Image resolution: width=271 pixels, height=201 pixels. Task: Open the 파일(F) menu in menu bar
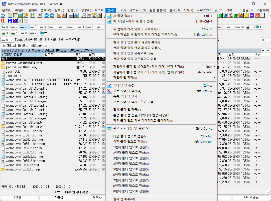coord(20,10)
